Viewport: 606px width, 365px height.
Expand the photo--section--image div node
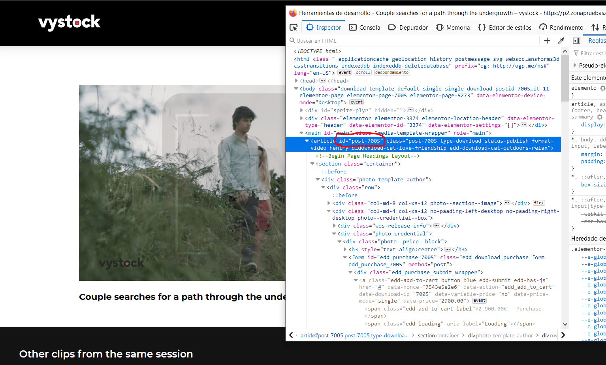click(x=329, y=203)
